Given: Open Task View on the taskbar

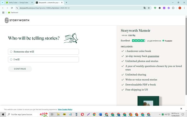Looking at the screenshot, I should [52, 114].
